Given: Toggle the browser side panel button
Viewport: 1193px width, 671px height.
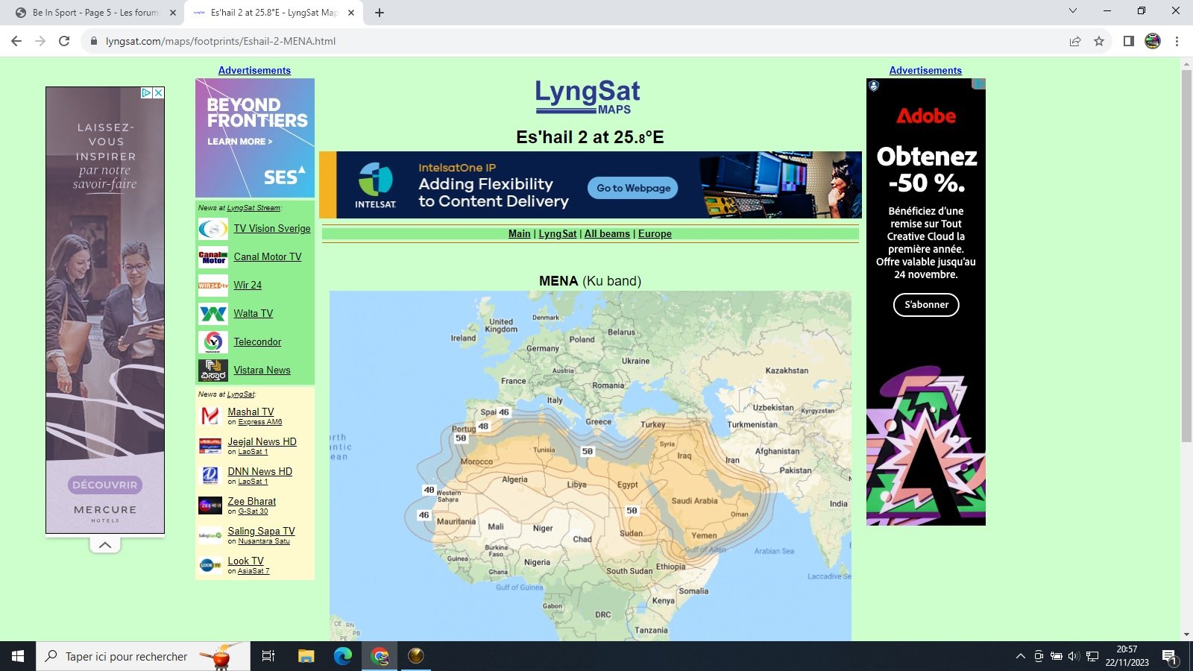Looking at the screenshot, I should [x=1128, y=41].
